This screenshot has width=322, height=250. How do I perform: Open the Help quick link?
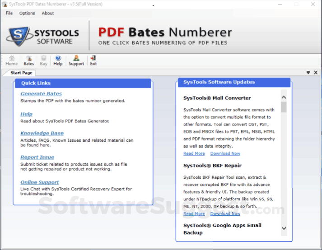point(27,114)
